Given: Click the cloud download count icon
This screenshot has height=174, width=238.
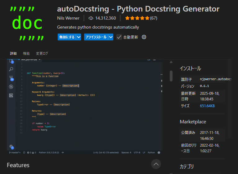Looking at the screenshot, I should 91,18.
